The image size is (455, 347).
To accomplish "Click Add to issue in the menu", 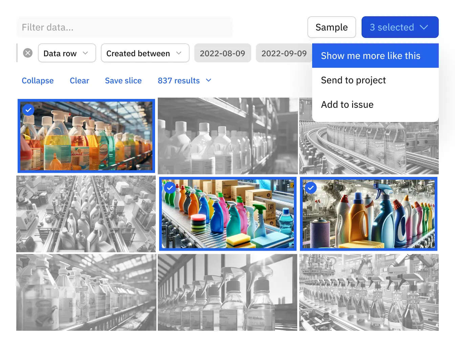I will click(347, 104).
